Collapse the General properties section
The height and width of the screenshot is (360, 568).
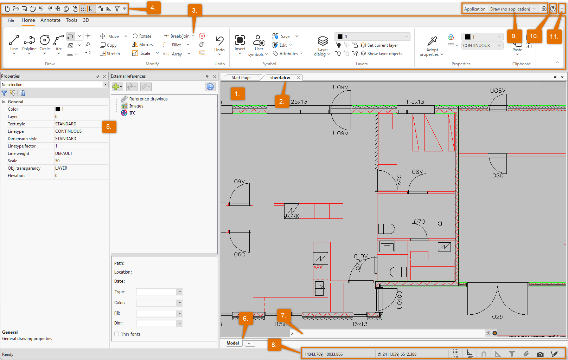pos(4,102)
